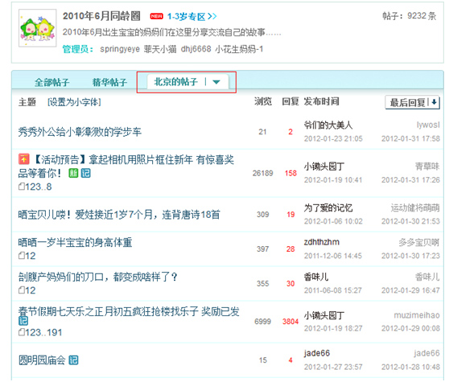Open post 晒晒一岁半宝宝的身高体重

(75, 242)
